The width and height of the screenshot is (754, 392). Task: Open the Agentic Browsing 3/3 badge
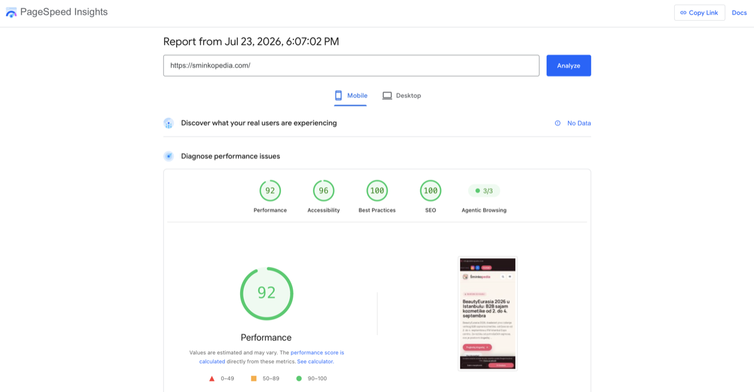pyautogui.click(x=484, y=191)
